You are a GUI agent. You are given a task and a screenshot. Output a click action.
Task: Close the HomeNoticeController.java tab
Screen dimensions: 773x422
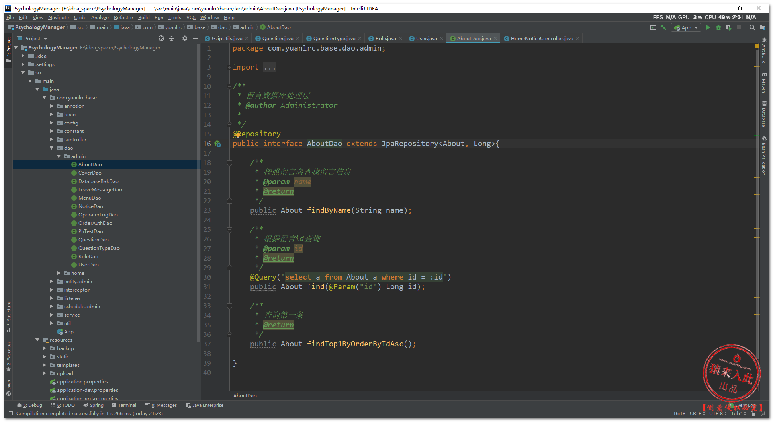[x=578, y=39]
